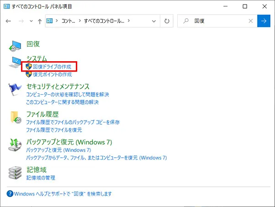This screenshot has height=207, width=275.
Task: Click the shield icon beside 復元ポイントの作成
Action: pyautogui.click(x=29, y=74)
